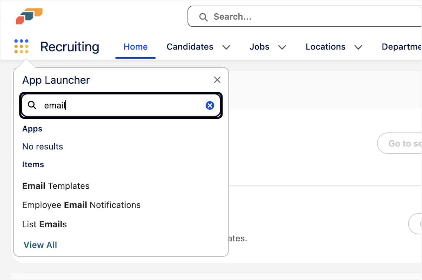Click the View All link
Screen dimensions: 422x280
[40, 245]
